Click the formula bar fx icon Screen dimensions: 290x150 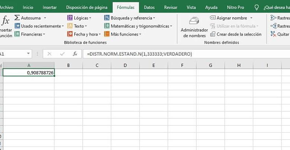point(75,54)
